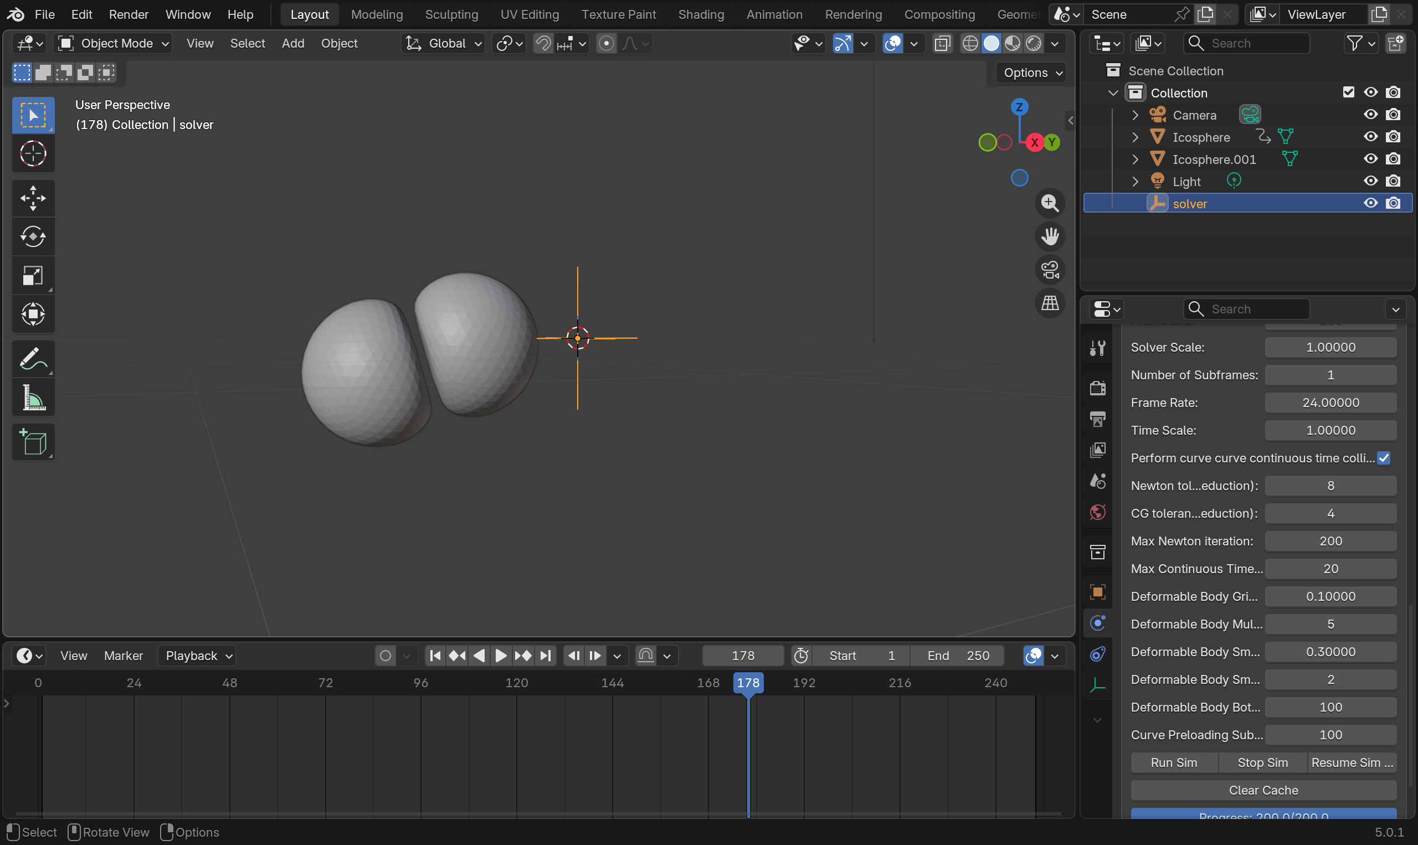Switch to the Shading workspace tab
The height and width of the screenshot is (845, 1418).
pos(701,14)
